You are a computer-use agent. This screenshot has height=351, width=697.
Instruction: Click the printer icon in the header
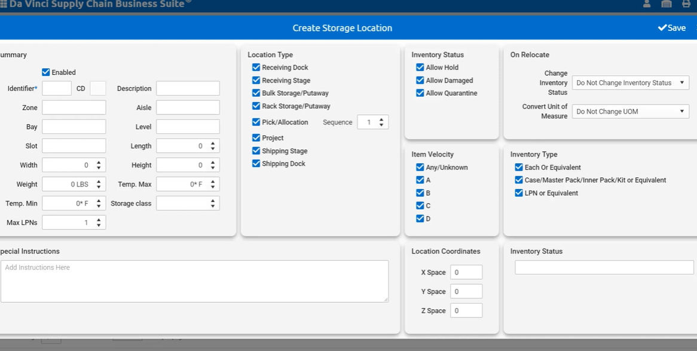[686, 4]
